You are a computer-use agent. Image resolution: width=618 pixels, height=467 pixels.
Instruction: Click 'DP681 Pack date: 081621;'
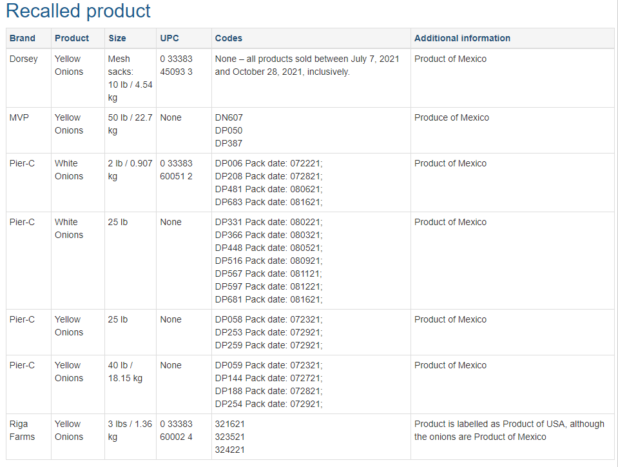coord(269,300)
